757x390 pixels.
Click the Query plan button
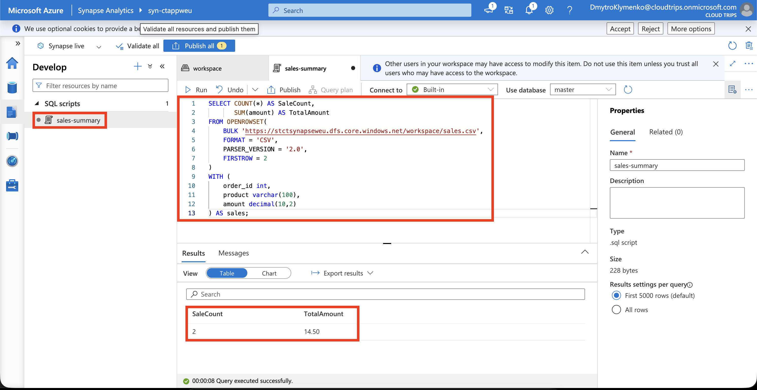331,90
